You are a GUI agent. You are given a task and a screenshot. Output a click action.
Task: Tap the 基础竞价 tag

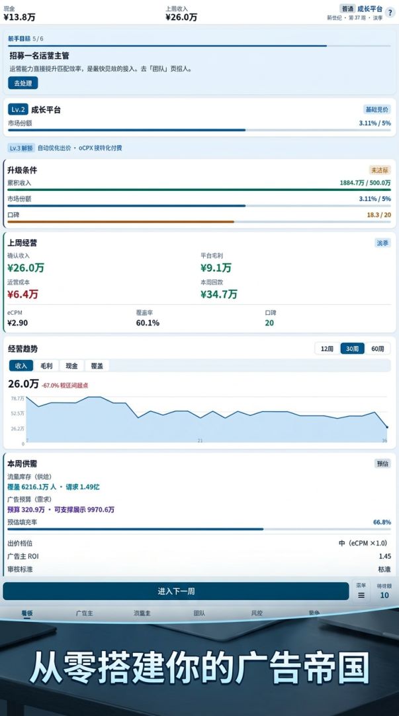pyautogui.click(x=377, y=109)
